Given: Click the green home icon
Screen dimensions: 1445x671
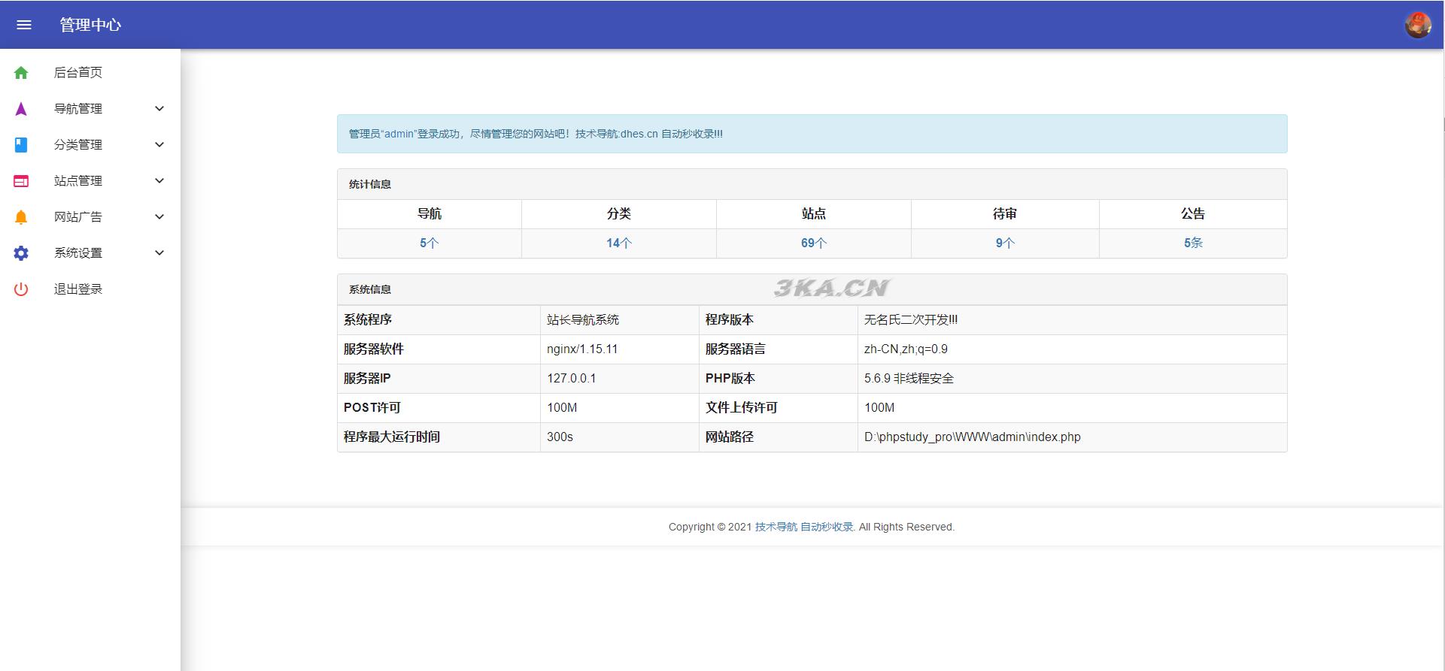Looking at the screenshot, I should [x=21, y=73].
